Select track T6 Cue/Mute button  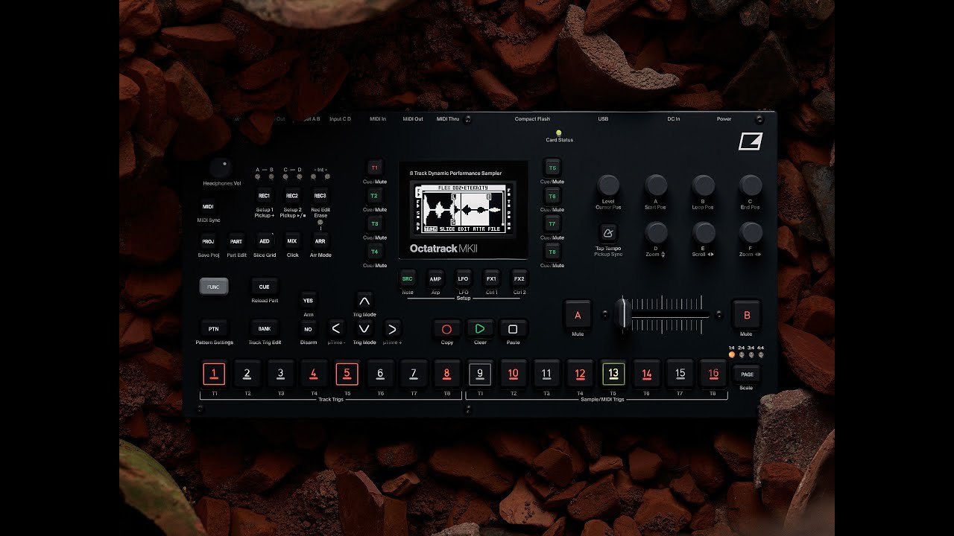coord(552,196)
